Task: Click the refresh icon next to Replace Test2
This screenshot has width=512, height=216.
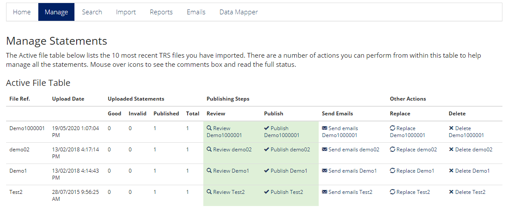Action: click(x=393, y=192)
